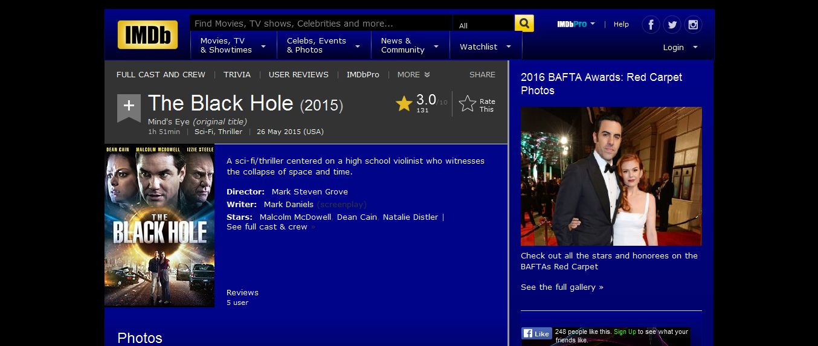This screenshot has height=346, width=818.
Task: Open Malcolm McDowell's page
Action: click(x=295, y=217)
